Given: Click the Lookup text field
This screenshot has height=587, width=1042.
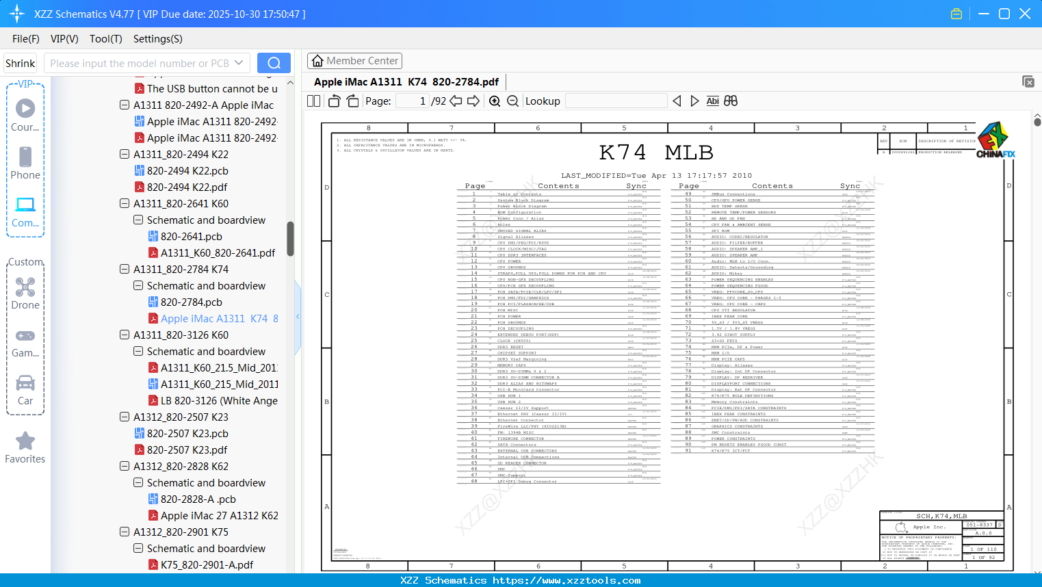Looking at the screenshot, I should click(x=616, y=101).
